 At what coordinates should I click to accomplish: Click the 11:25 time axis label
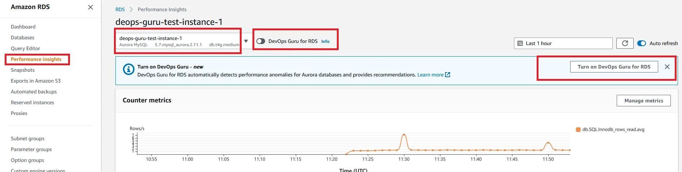point(368,159)
